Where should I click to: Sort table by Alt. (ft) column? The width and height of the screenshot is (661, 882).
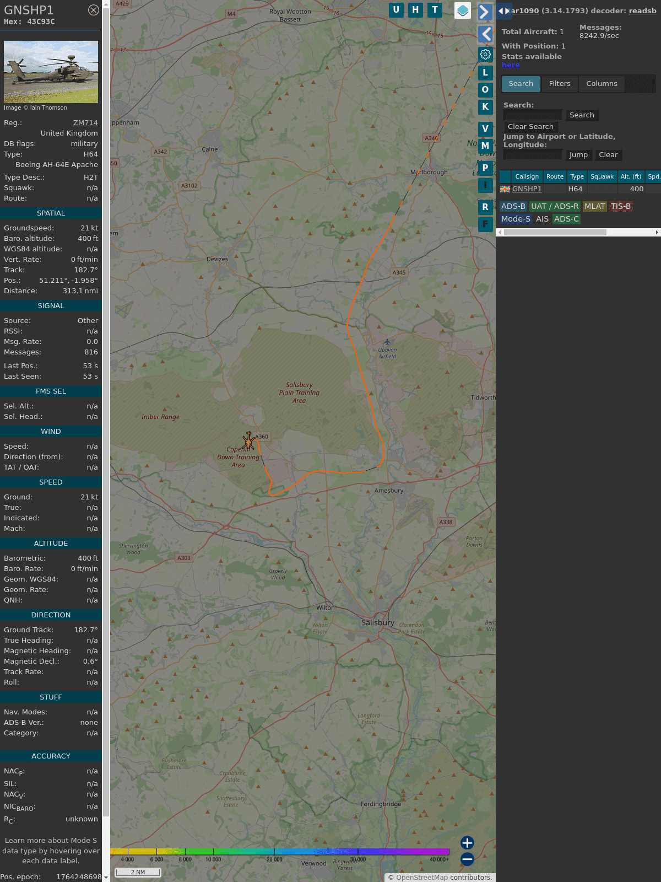631,176
